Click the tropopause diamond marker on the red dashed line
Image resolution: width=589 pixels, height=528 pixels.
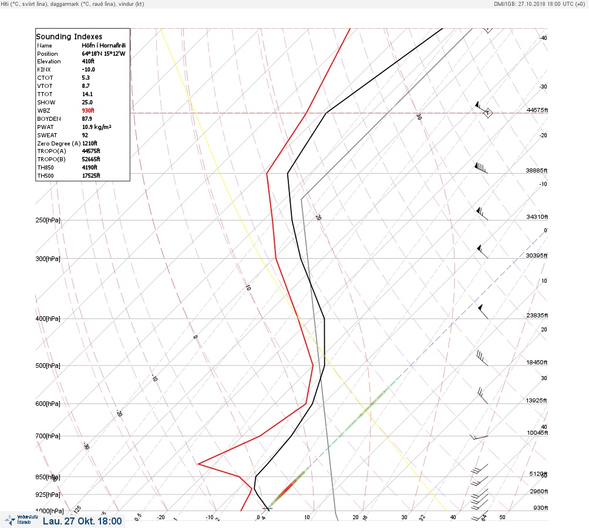tap(487, 113)
